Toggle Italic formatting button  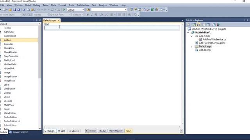click(92, 15)
